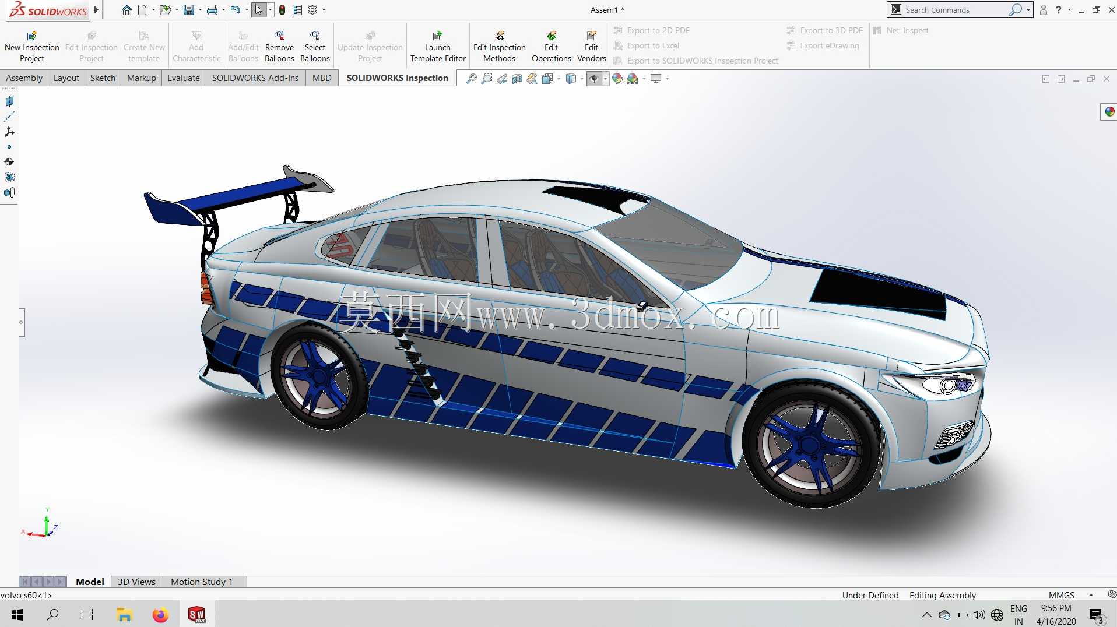Activate the Section View icon
Image resolution: width=1117 pixels, height=627 pixels.
point(517,79)
